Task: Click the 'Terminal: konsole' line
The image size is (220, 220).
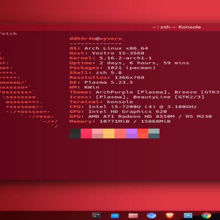Action: pyautogui.click(x=101, y=102)
